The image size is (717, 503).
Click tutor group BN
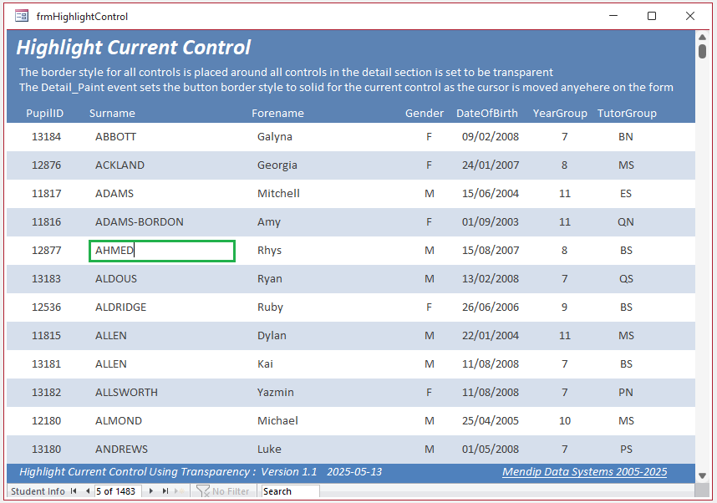[x=626, y=137]
